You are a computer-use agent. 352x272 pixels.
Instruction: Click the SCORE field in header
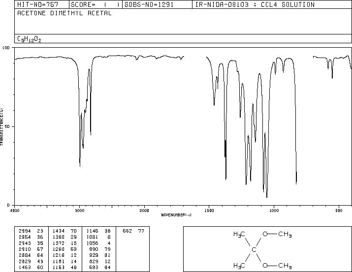(x=96, y=4)
